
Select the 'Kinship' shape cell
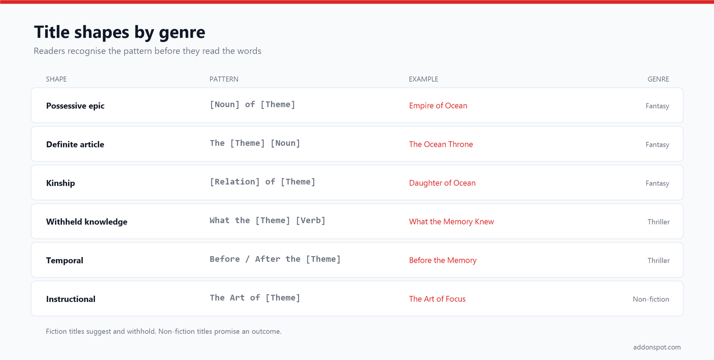click(61, 183)
